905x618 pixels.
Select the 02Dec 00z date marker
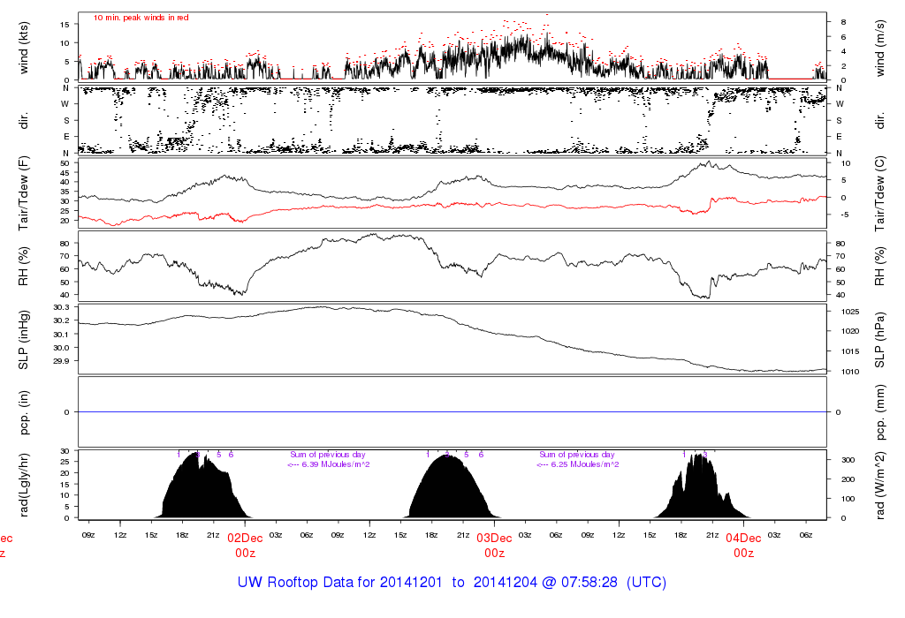point(245,545)
